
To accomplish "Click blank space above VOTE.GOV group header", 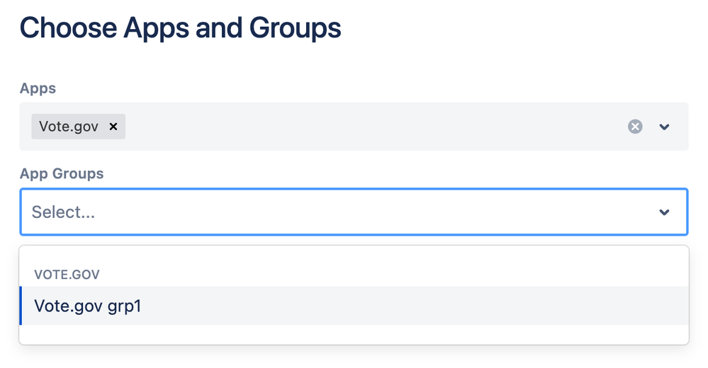I will click(x=354, y=256).
